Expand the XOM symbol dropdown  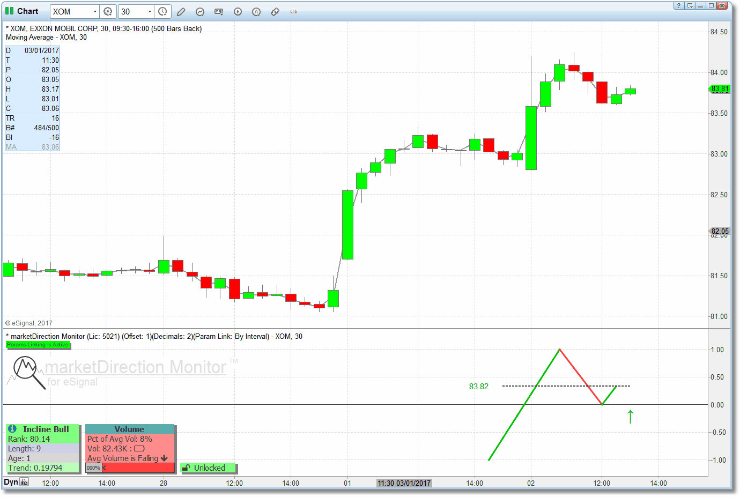(95, 11)
